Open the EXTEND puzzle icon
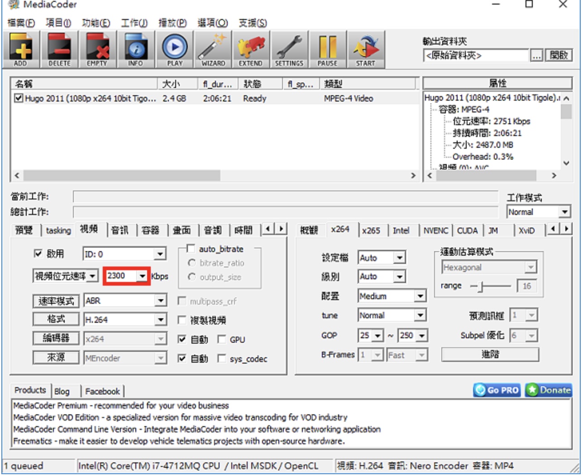 click(251, 49)
